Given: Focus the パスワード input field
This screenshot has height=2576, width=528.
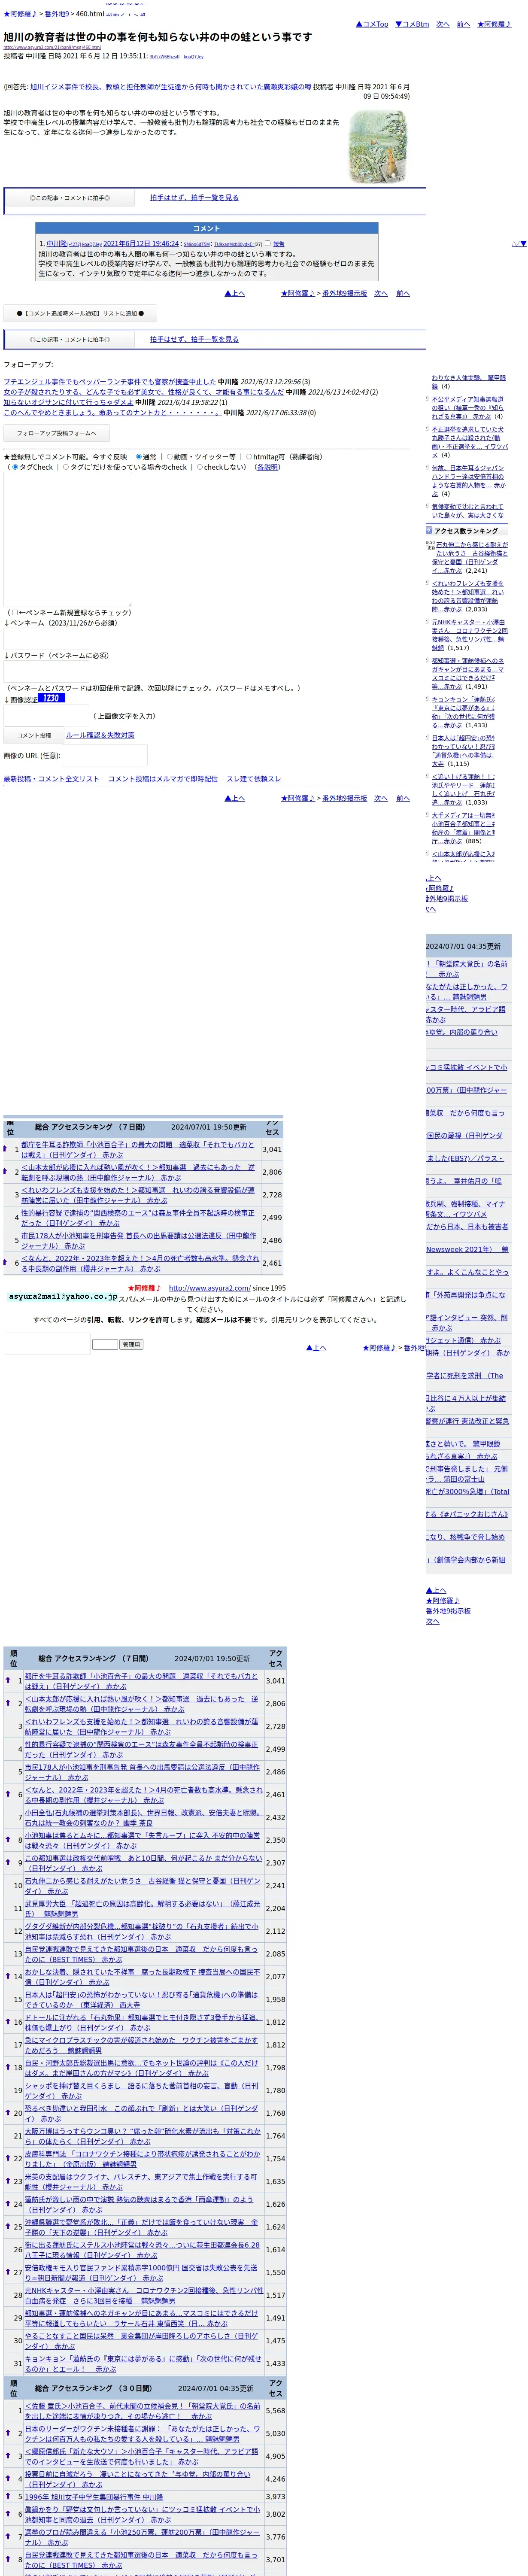Looking at the screenshot, I should point(46,671).
